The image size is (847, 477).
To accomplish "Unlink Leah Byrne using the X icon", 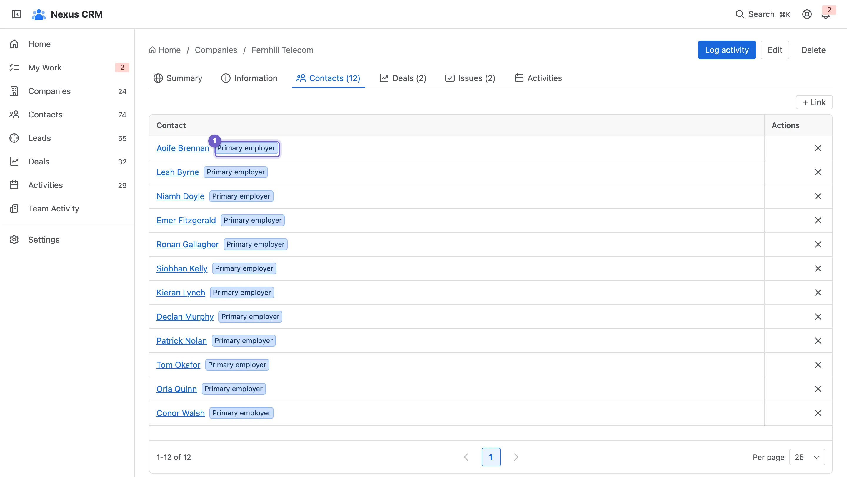I will (x=818, y=172).
